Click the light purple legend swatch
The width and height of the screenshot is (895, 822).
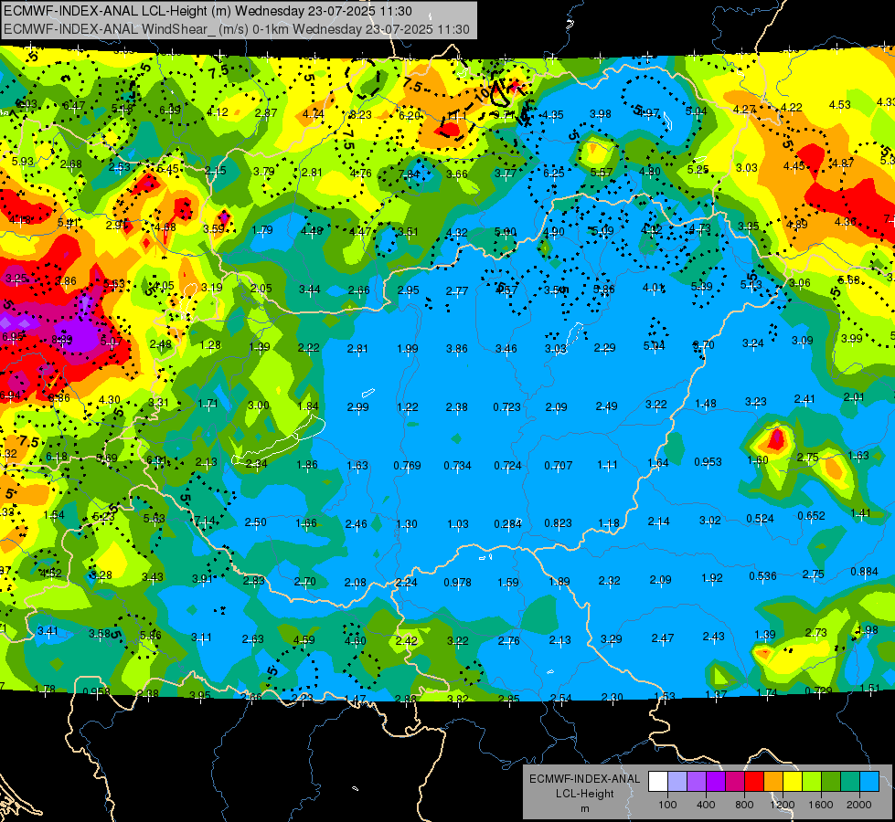click(697, 782)
